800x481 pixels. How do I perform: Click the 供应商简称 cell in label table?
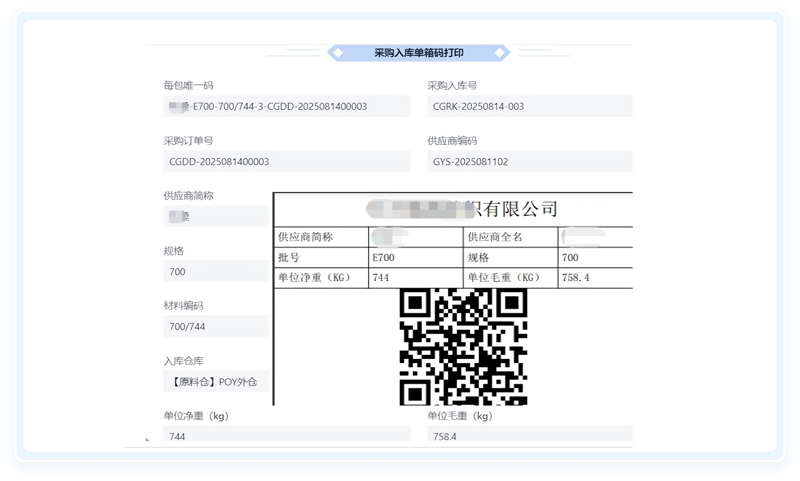point(322,237)
